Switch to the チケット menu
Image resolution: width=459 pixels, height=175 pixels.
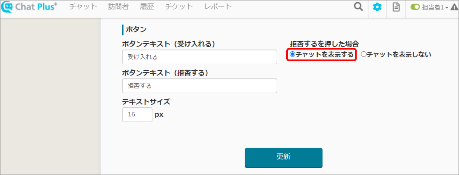[x=179, y=7]
